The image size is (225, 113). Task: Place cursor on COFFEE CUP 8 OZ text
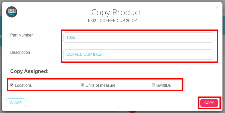[x=84, y=54]
